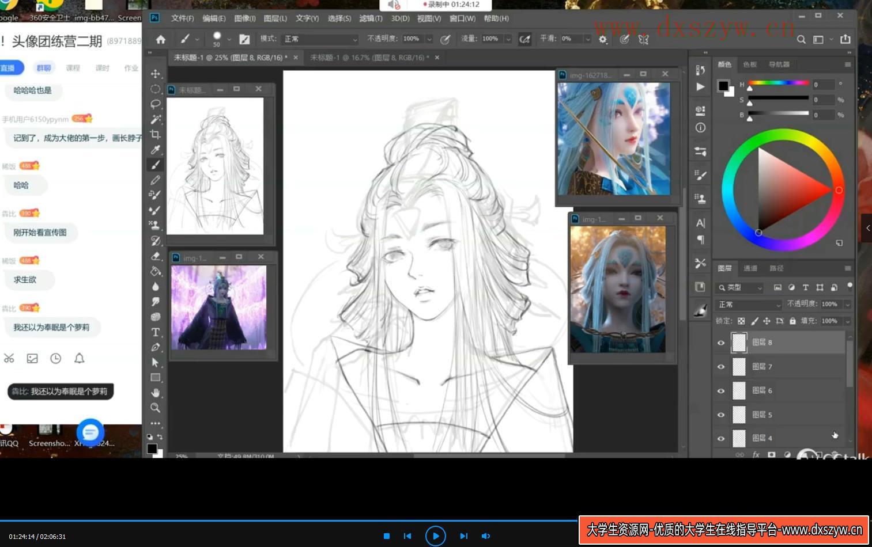Open the 填充 fill dropdown
The width and height of the screenshot is (872, 547).
click(x=847, y=321)
